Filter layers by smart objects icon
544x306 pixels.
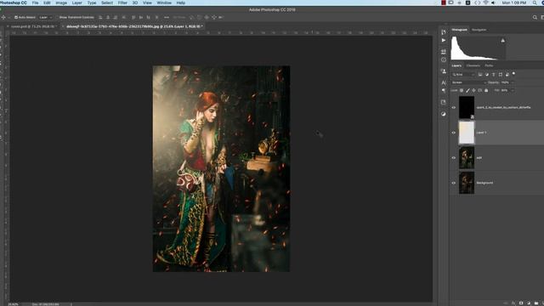click(x=507, y=74)
